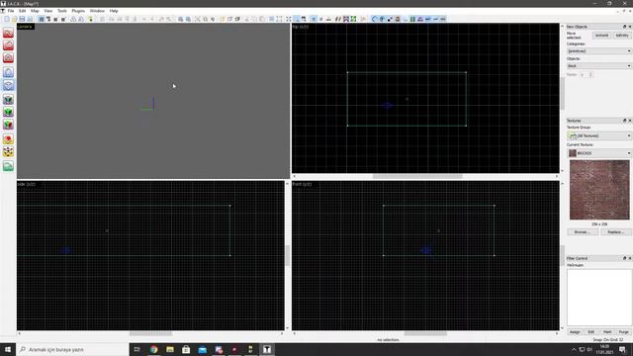Float the Textures panel
Viewport: 633px width, 356px height.
(624, 121)
